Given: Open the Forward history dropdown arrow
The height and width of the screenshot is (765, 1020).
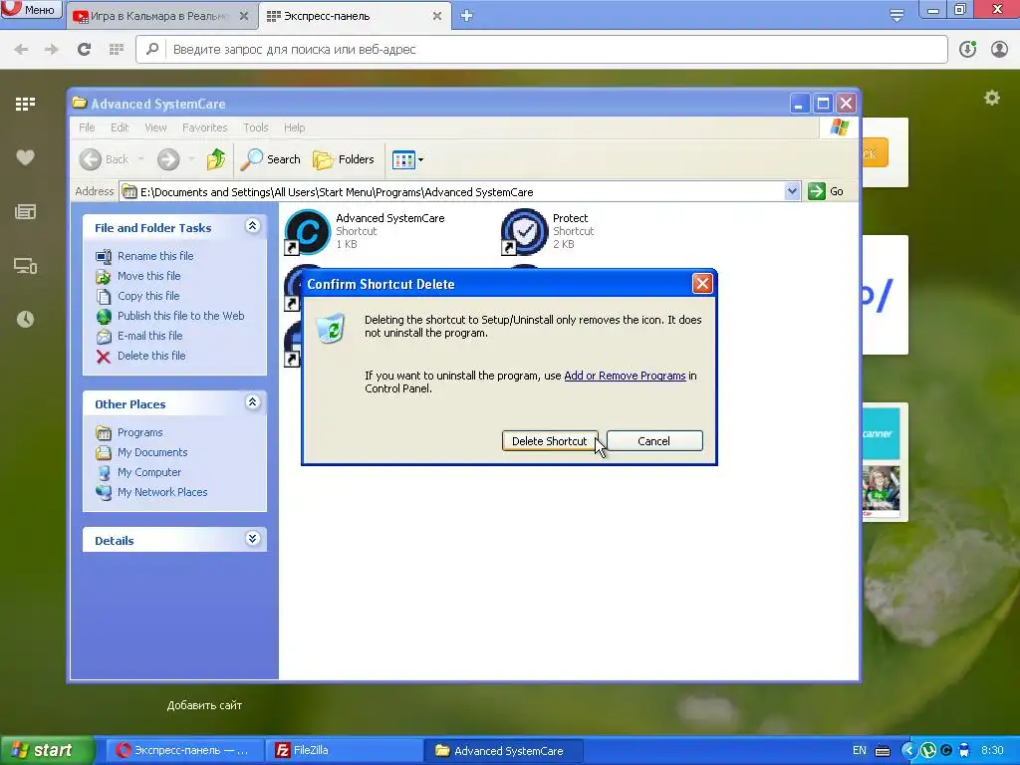Looking at the screenshot, I should 191,159.
